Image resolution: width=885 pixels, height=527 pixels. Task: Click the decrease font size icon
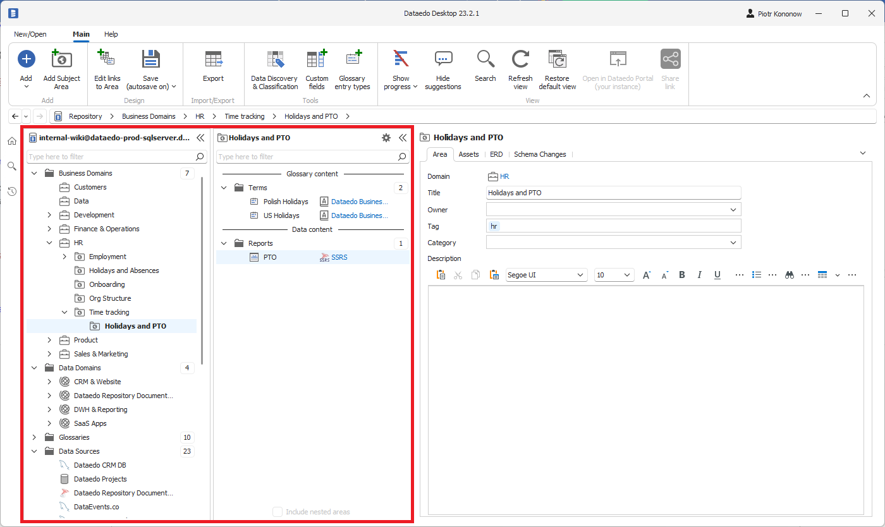664,275
